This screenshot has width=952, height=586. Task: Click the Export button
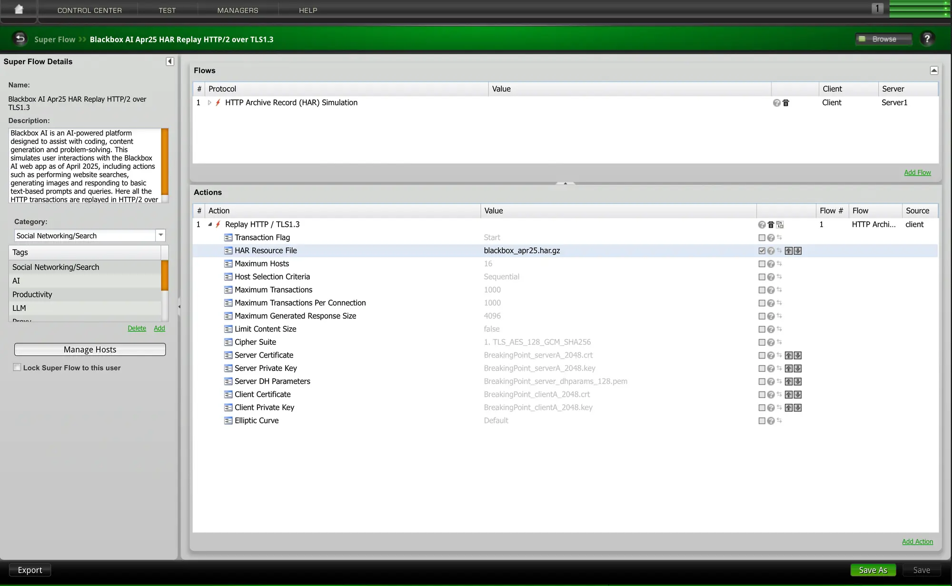pyautogui.click(x=30, y=570)
